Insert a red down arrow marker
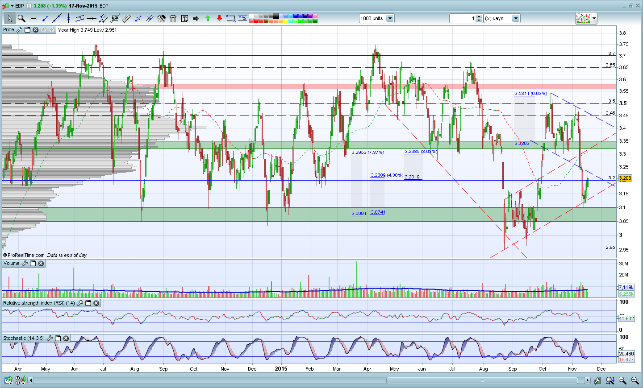 219,18
